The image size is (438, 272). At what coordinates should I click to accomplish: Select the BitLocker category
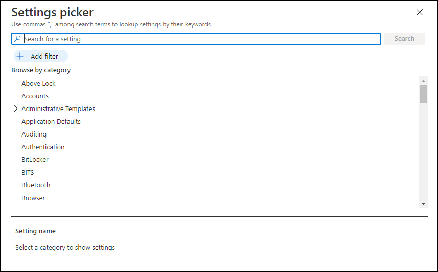coord(35,160)
